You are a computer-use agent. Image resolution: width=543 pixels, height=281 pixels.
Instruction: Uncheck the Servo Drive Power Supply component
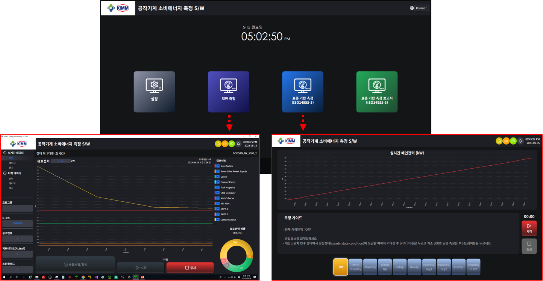coord(217,172)
